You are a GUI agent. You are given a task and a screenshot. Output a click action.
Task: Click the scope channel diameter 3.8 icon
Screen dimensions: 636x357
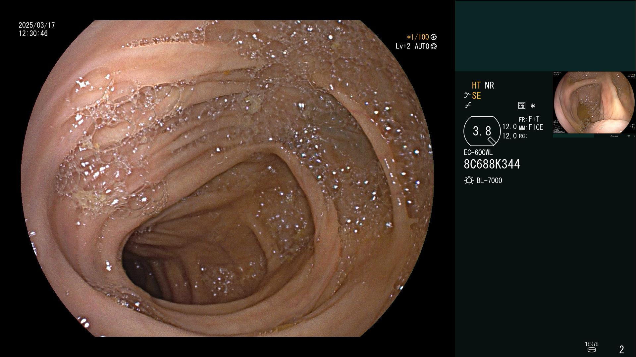coord(482,131)
